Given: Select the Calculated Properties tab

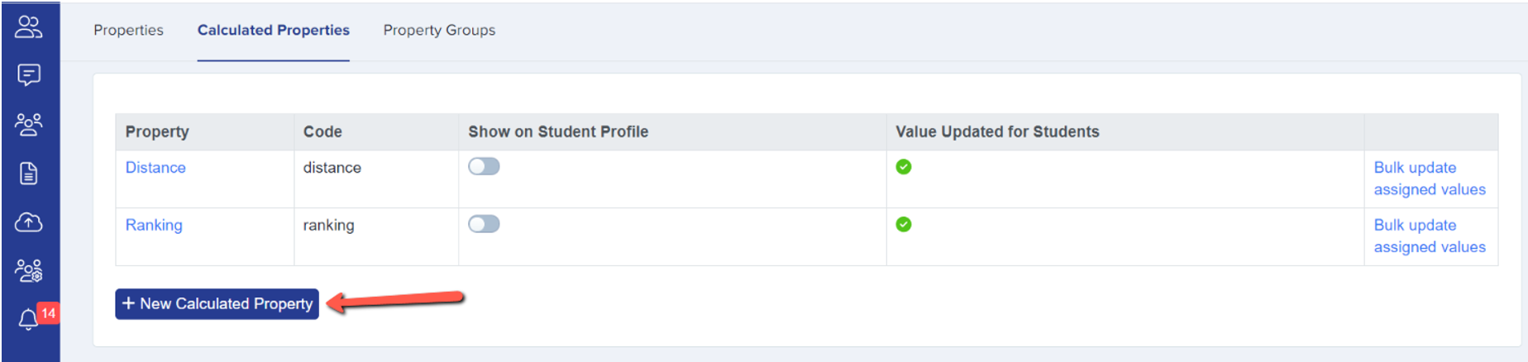Looking at the screenshot, I should coord(274,31).
